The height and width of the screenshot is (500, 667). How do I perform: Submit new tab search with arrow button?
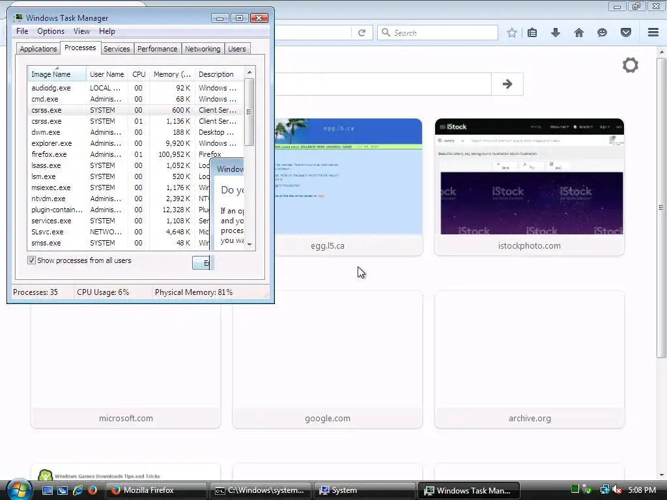tap(507, 84)
